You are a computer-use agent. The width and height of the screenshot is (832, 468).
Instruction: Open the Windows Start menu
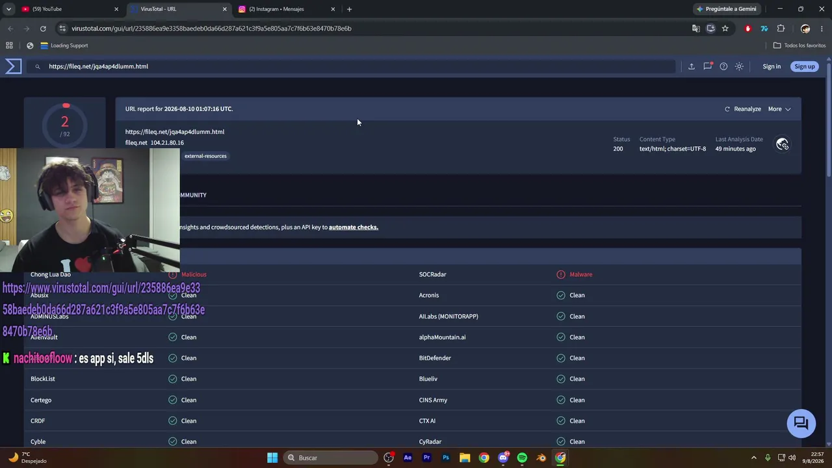point(272,458)
